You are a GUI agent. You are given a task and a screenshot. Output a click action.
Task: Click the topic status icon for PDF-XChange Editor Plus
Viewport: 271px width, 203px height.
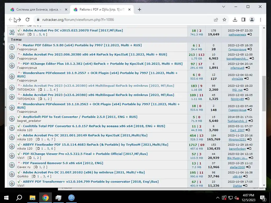[x=12, y=66]
